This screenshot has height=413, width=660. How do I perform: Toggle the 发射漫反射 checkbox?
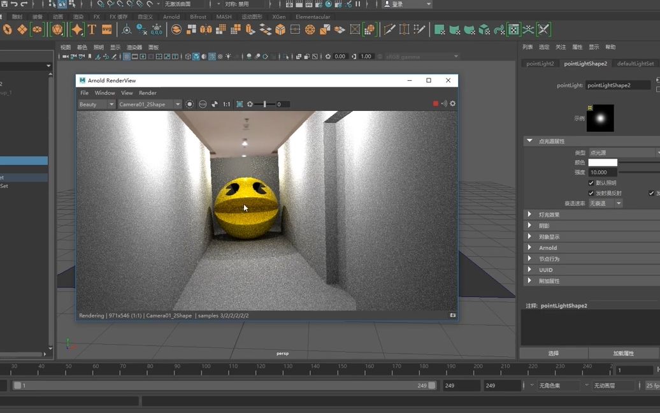click(x=591, y=193)
